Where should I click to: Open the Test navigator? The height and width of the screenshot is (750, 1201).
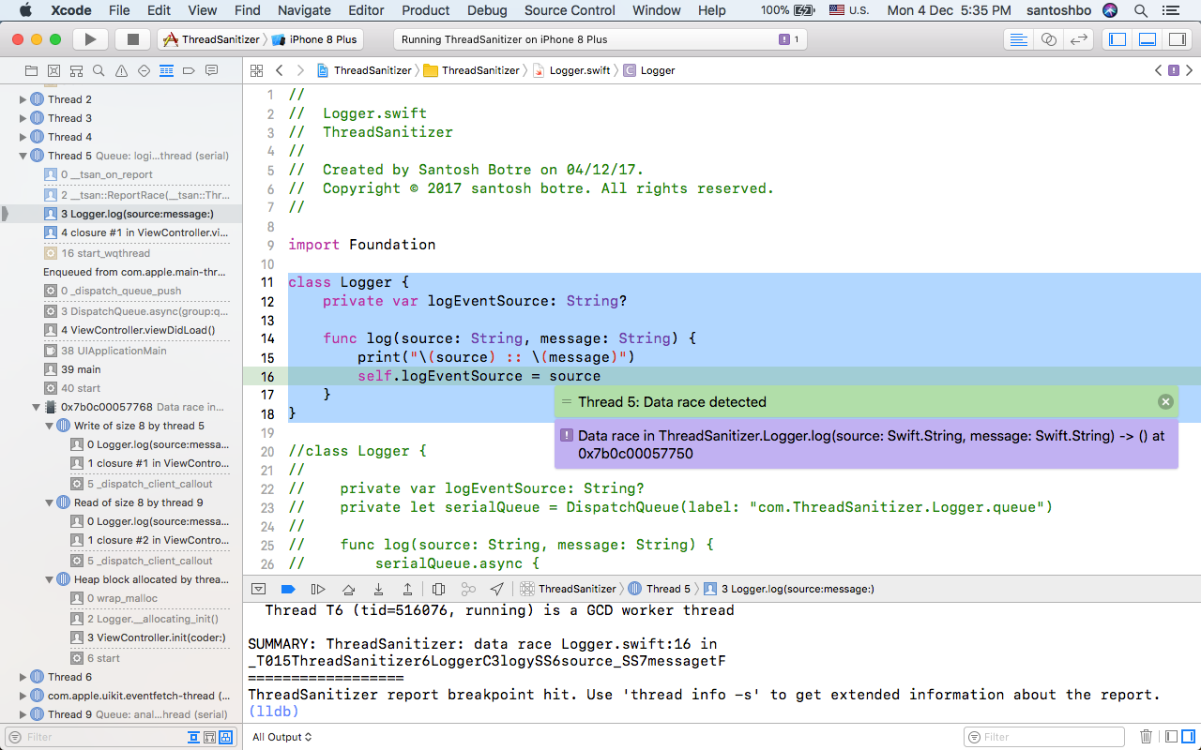click(x=144, y=70)
